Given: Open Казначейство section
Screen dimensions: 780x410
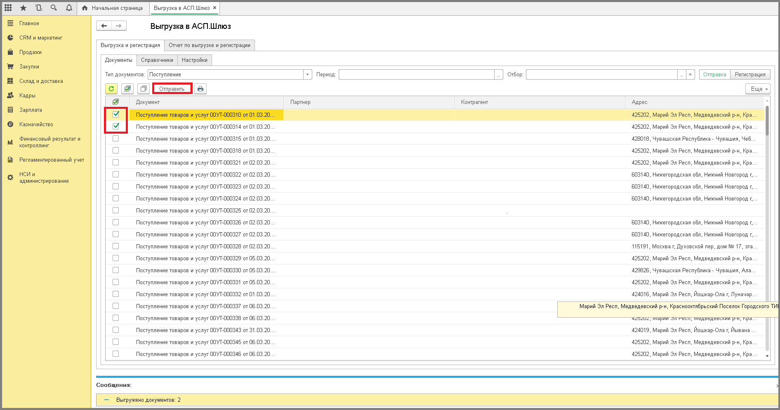Looking at the screenshot, I should click(36, 125).
